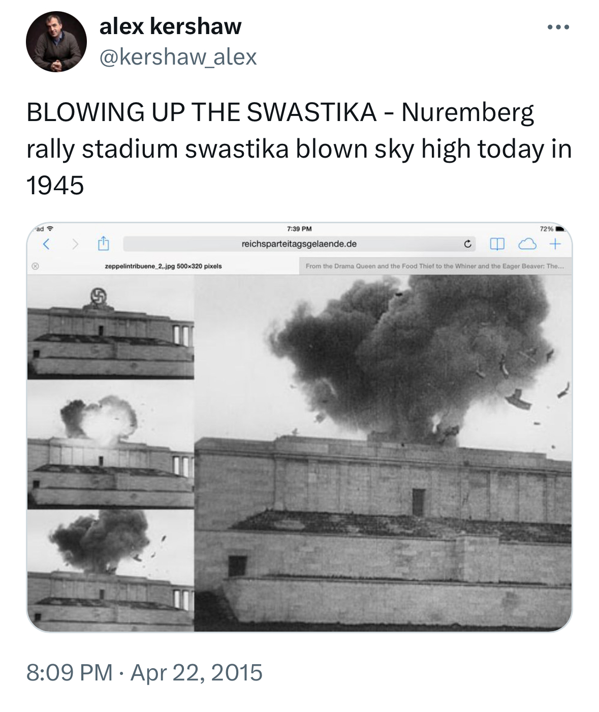Tap the Safari forward arrow
Image resolution: width=599 pixels, height=712 pixels.
point(75,244)
